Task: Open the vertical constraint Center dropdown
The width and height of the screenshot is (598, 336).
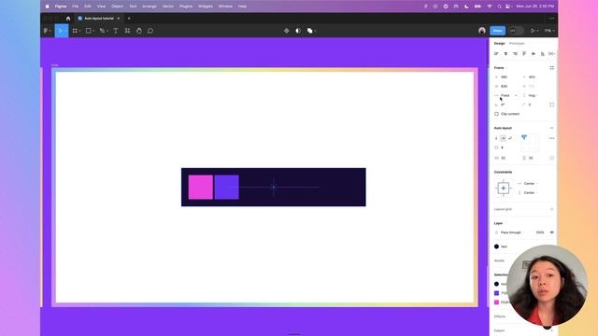Action: click(528, 193)
